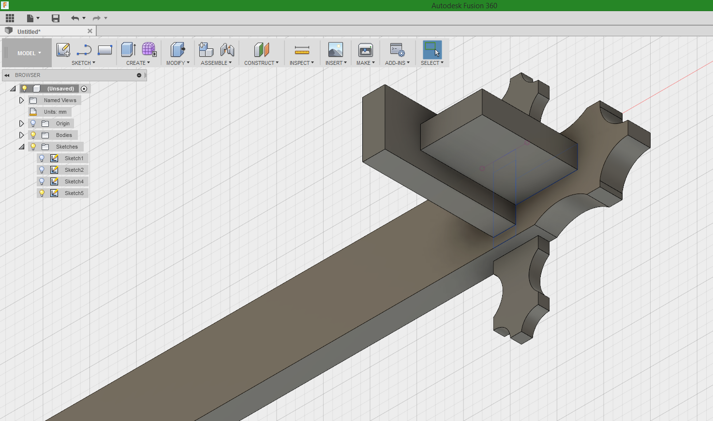Open the ASSEMBLE menu
This screenshot has width=713, height=421.
[x=216, y=63]
